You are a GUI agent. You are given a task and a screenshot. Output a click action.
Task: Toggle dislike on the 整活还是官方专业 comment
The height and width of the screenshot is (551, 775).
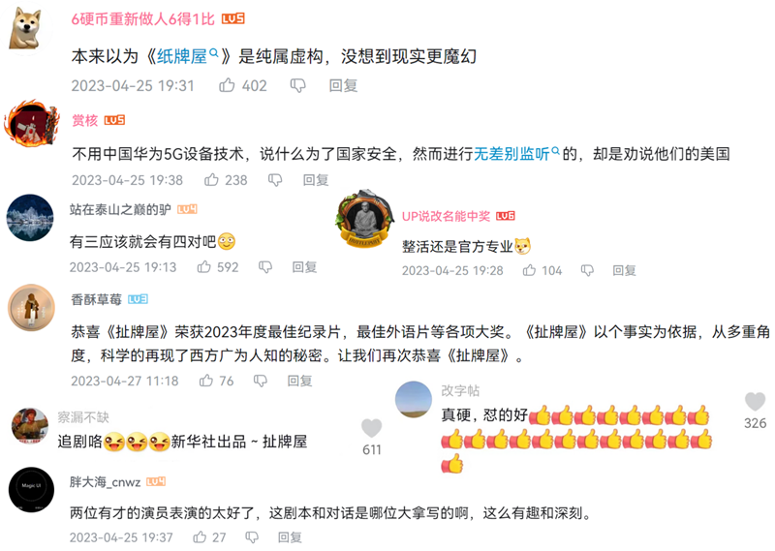point(587,271)
